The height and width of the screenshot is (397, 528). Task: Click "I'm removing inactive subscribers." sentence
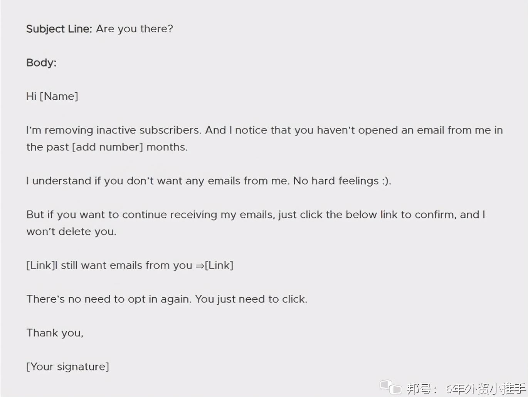pyautogui.click(x=114, y=130)
